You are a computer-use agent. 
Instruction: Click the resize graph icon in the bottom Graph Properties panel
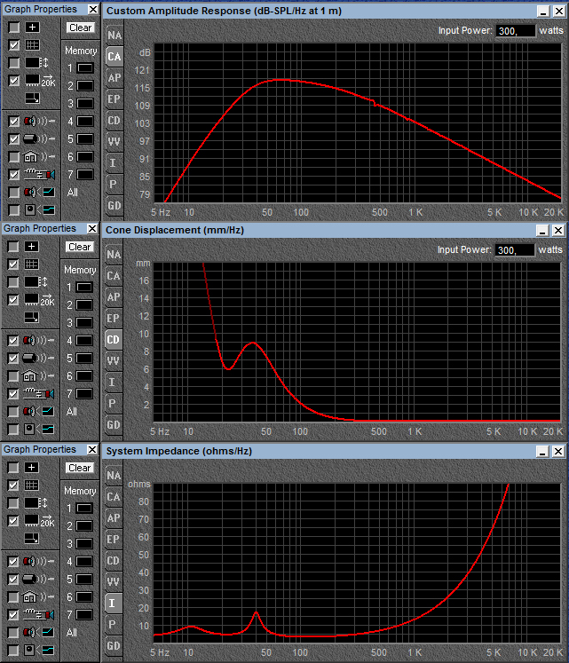(31, 538)
